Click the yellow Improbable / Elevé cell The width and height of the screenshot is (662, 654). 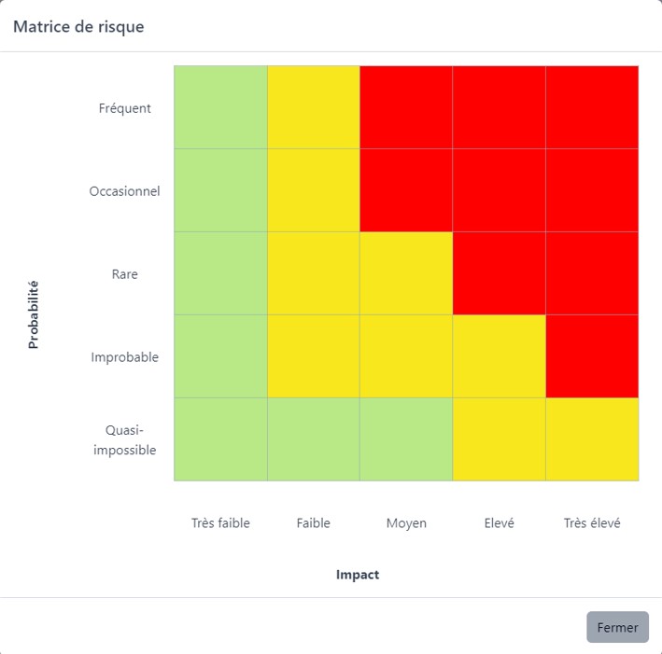(x=499, y=356)
